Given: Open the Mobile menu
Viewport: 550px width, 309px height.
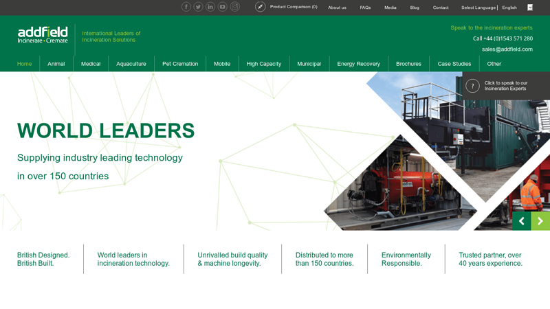Looking at the screenshot, I should (222, 64).
